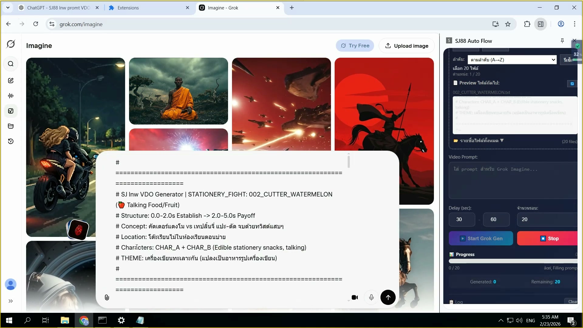Viewport: 583px width, 328px height.
Task: Select the Imagine tool in Grok sidebar
Action: 11,111
